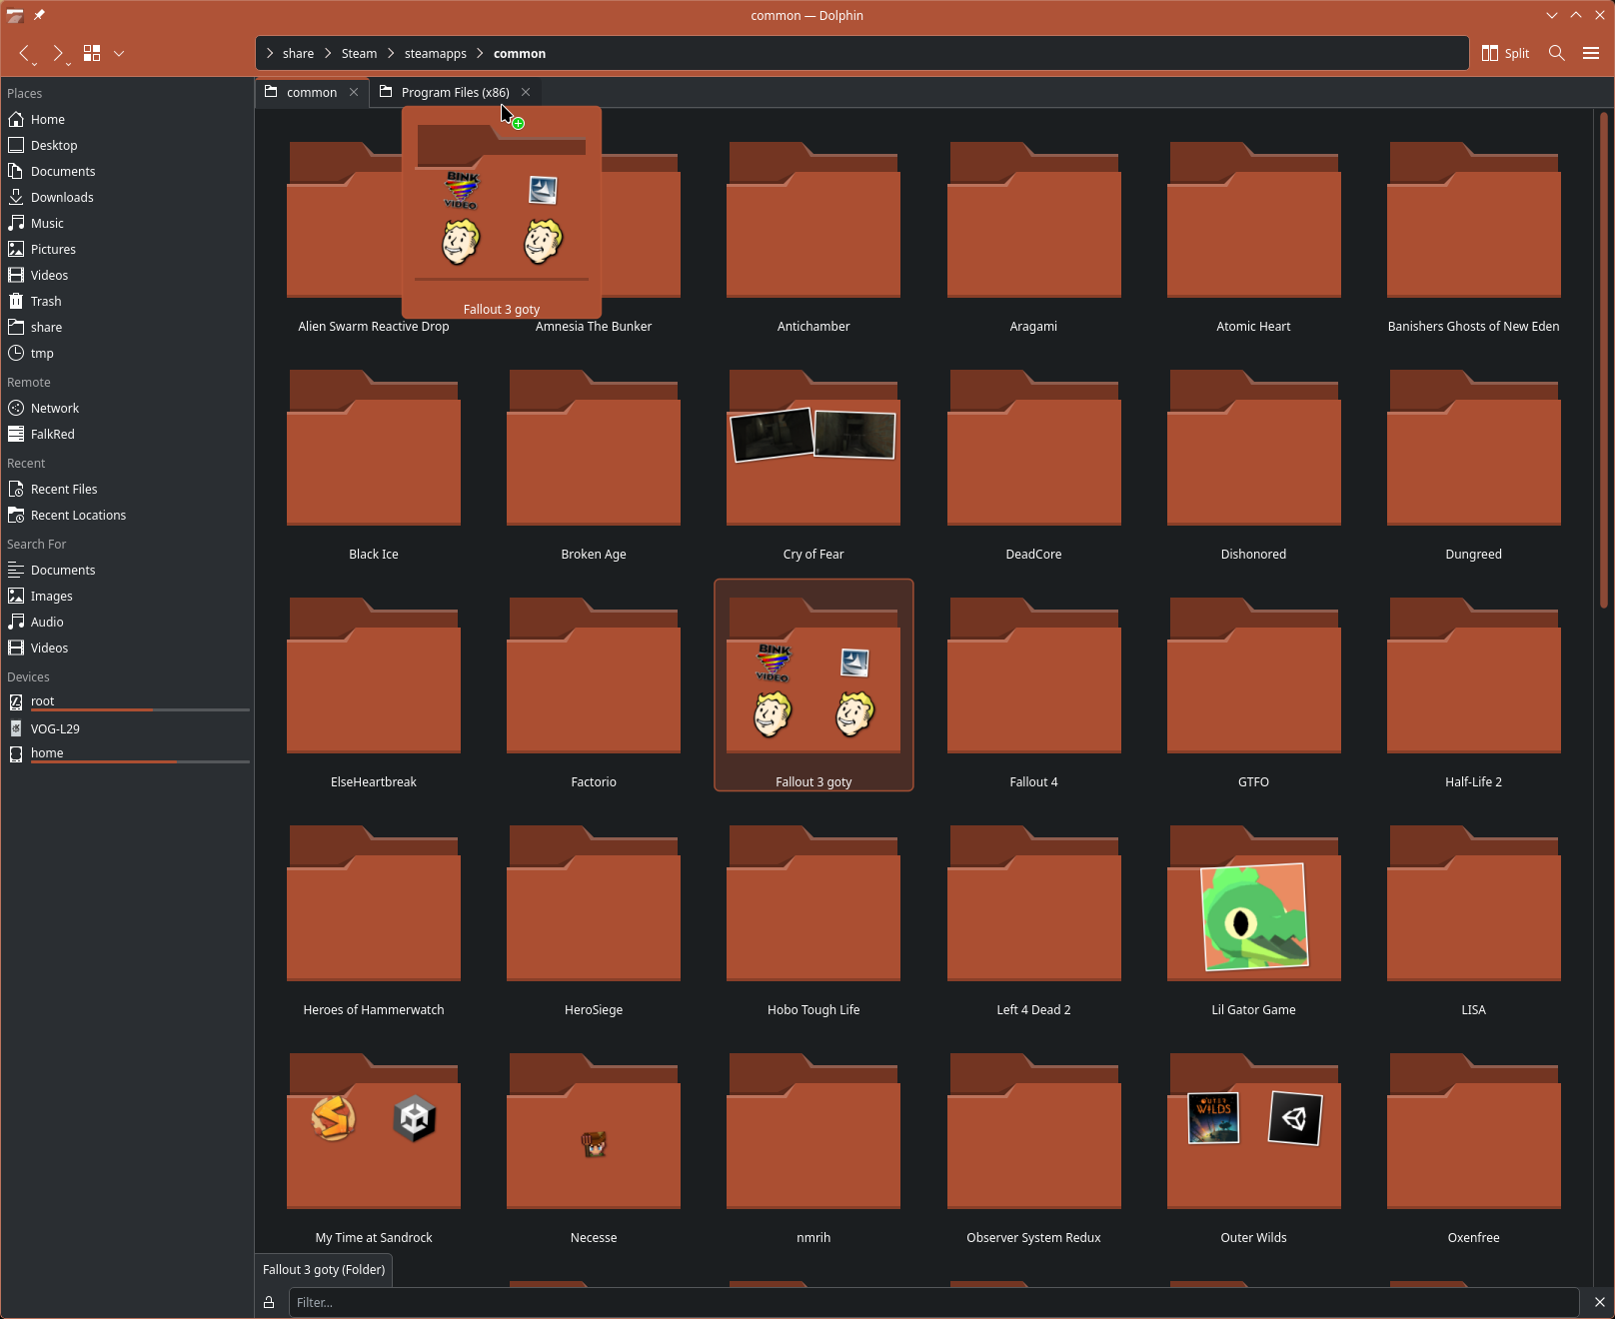Toggle the filter lock button
This screenshot has width=1615, height=1319.
point(269,1302)
